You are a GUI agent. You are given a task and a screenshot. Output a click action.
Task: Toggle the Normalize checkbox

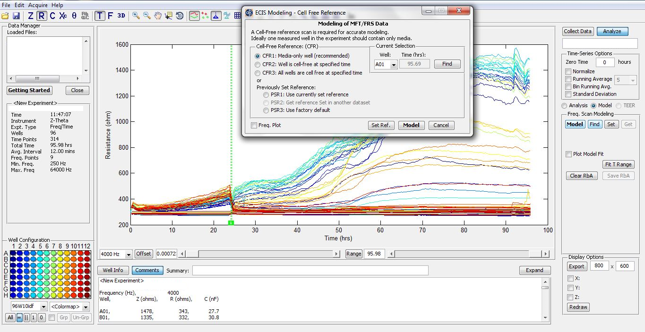(569, 71)
